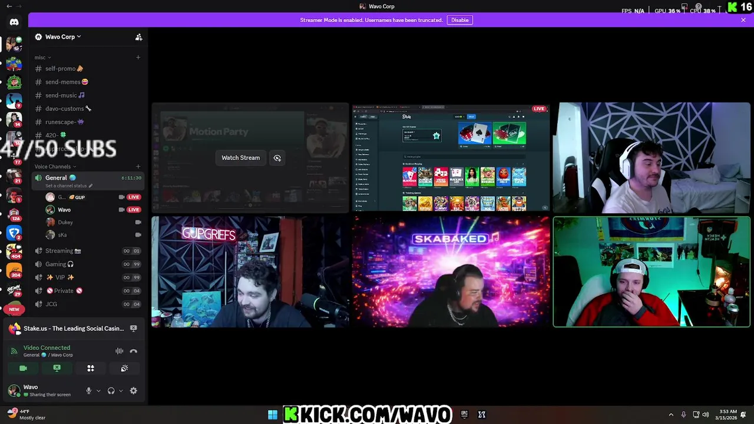This screenshot has width=754, height=424.
Task: Join the VIP voice channel
Action: click(88, 277)
